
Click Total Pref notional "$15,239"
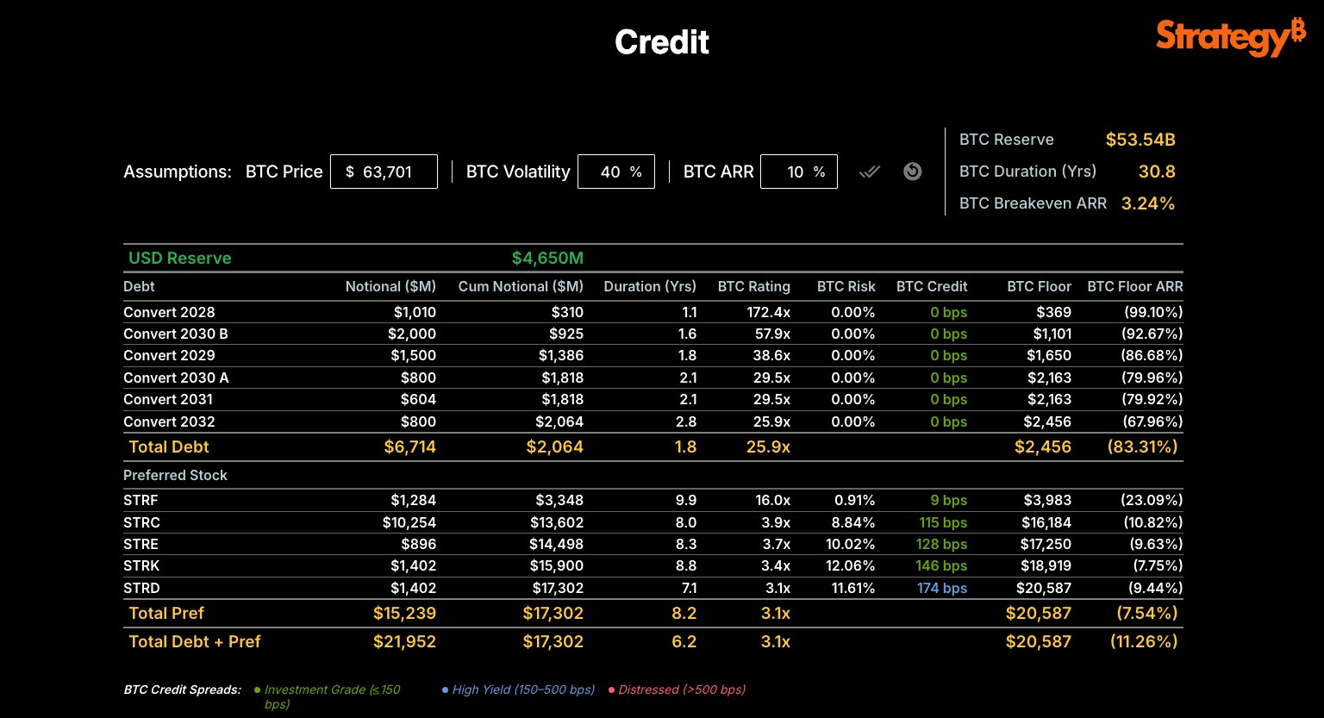pos(404,613)
